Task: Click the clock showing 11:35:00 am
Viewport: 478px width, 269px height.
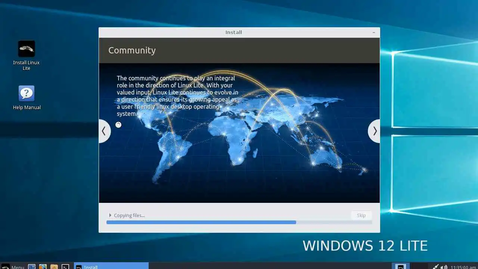Action: click(x=463, y=267)
